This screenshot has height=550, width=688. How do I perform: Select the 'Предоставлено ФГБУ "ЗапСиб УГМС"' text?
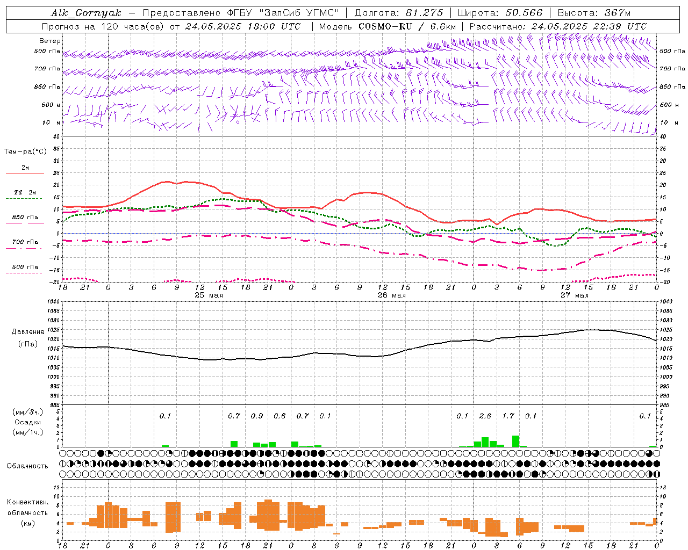click(241, 13)
